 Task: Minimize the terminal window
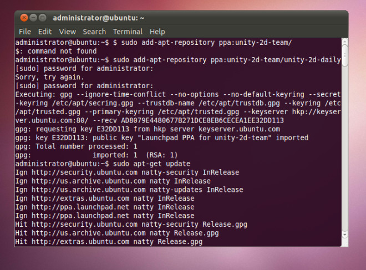coord(33,18)
